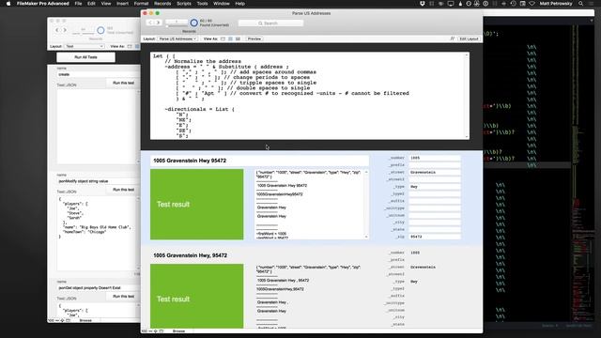601x338 pixels.
Task: Go to next record in Parse US Addresses
Action: (158, 23)
